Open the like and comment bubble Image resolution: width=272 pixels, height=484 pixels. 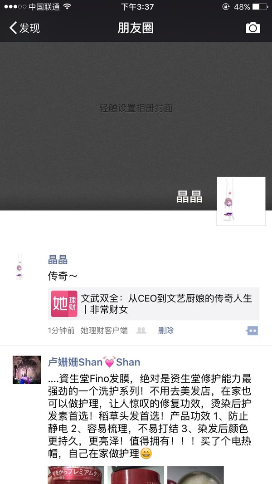click(x=252, y=331)
